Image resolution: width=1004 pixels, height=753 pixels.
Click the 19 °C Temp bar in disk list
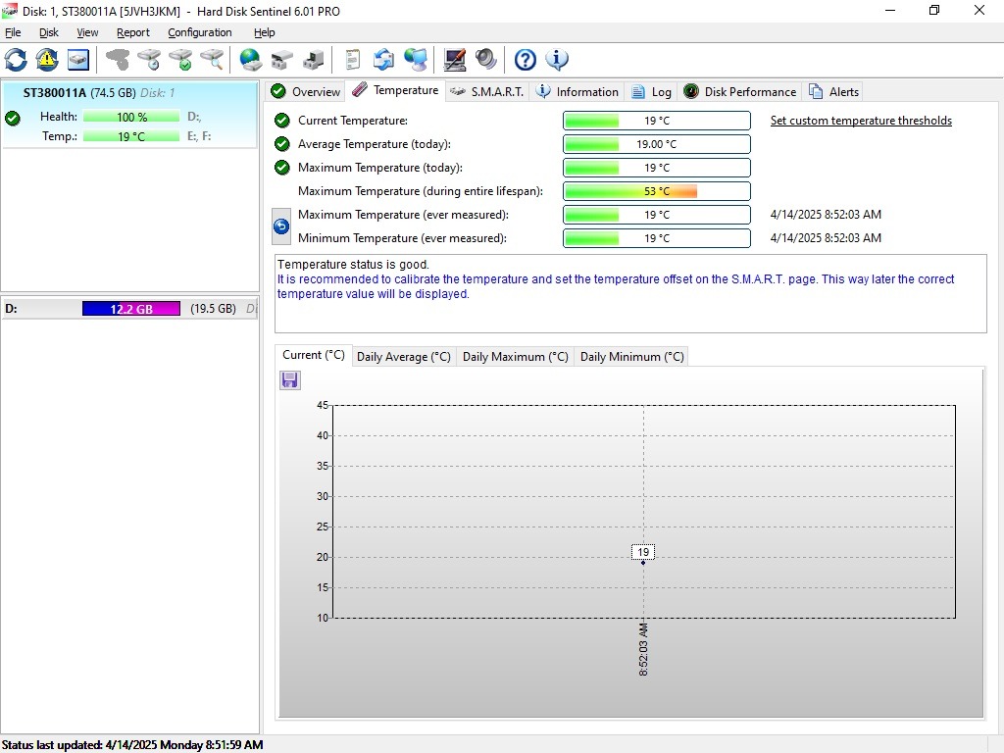(x=131, y=136)
